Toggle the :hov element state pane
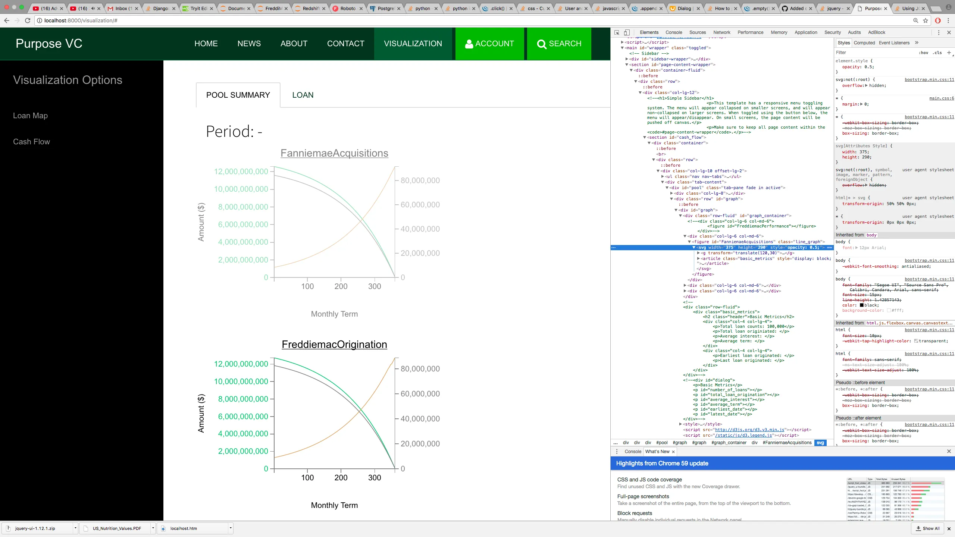The image size is (955, 537). pyautogui.click(x=923, y=53)
